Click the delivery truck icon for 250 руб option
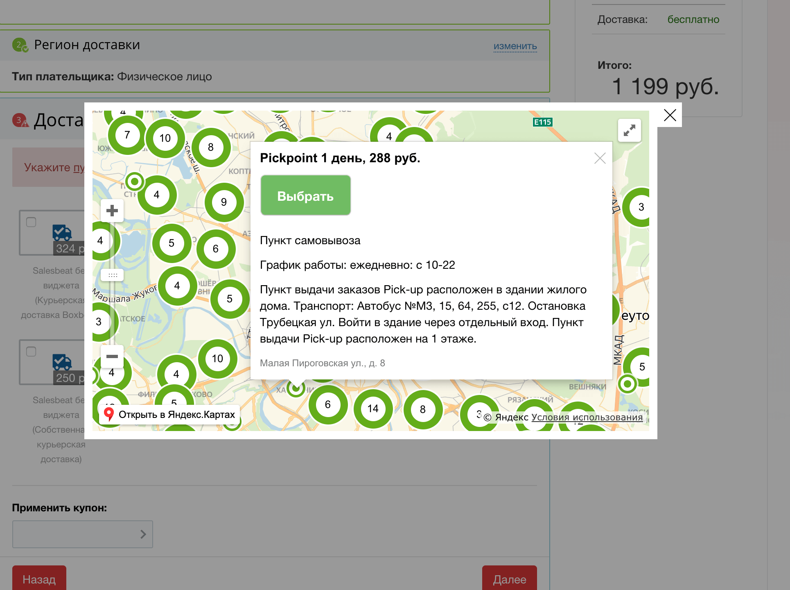Image resolution: width=790 pixels, height=590 pixels. (x=62, y=362)
